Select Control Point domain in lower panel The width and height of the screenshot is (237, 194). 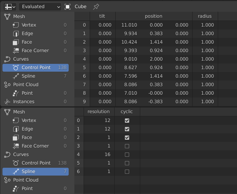36,163
